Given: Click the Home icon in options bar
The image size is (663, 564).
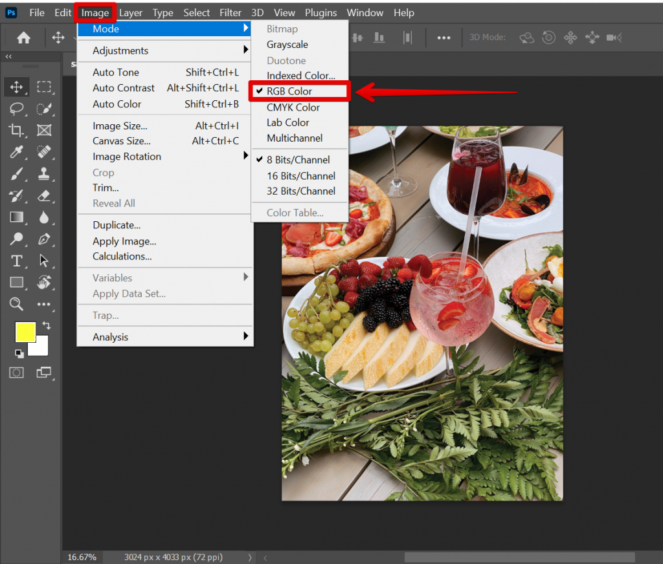Looking at the screenshot, I should tap(24, 38).
